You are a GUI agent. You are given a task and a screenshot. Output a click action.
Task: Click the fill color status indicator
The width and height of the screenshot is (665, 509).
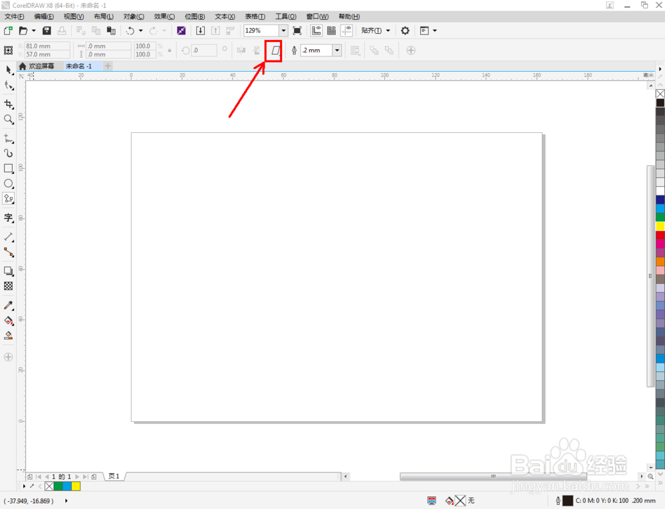pyautogui.click(x=460, y=501)
